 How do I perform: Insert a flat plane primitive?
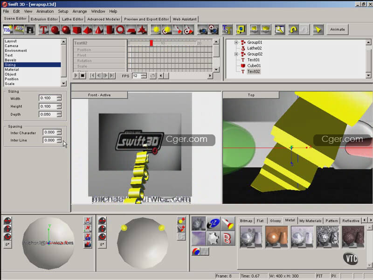click(131, 29)
